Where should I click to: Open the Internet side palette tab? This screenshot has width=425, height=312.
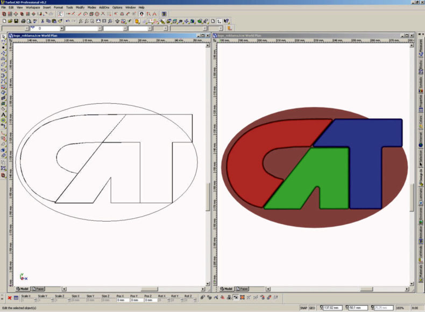tap(421, 141)
